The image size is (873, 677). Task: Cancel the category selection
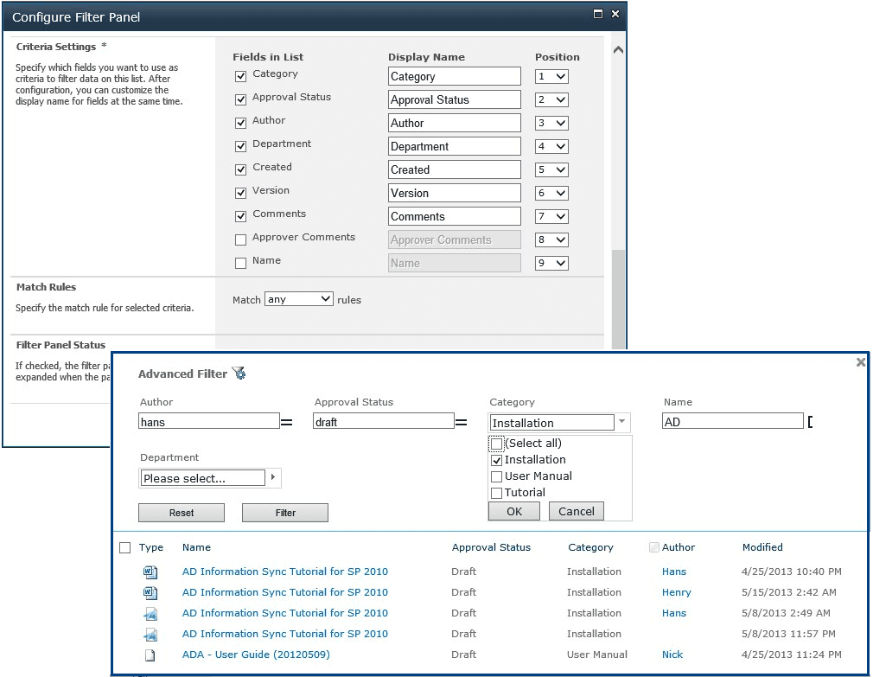tap(577, 512)
